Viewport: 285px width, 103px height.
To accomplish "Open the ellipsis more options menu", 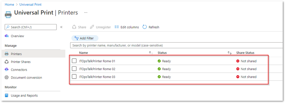I will (86, 13).
